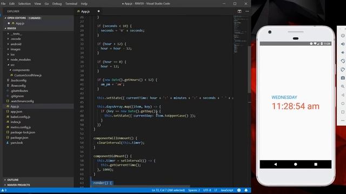
Task: Click the editor minimap code overview
Action: 240,35
